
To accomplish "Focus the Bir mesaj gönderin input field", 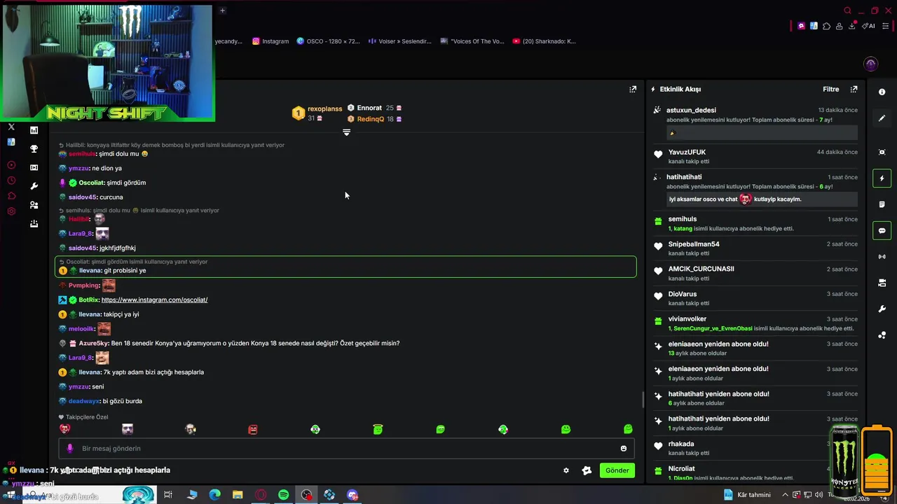I will pos(346,449).
